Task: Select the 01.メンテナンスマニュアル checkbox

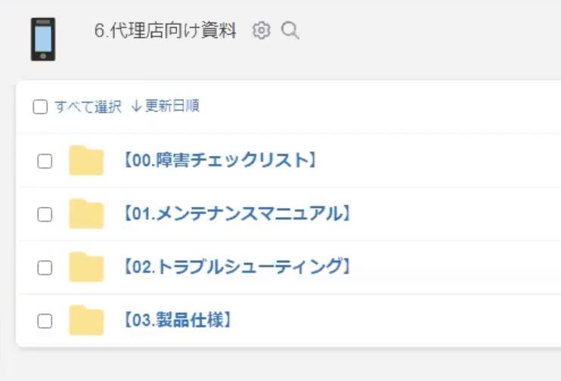Action: [45, 214]
